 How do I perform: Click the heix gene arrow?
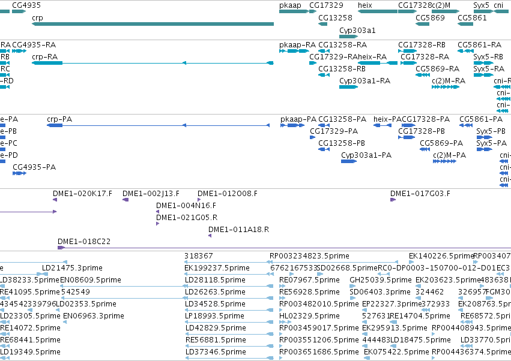point(377,11)
